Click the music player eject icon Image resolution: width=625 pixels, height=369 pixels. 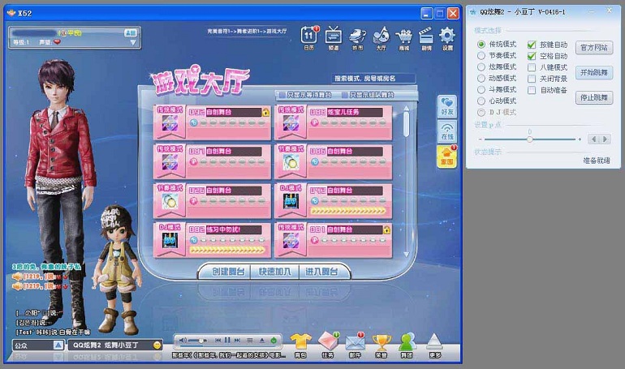[262, 341]
